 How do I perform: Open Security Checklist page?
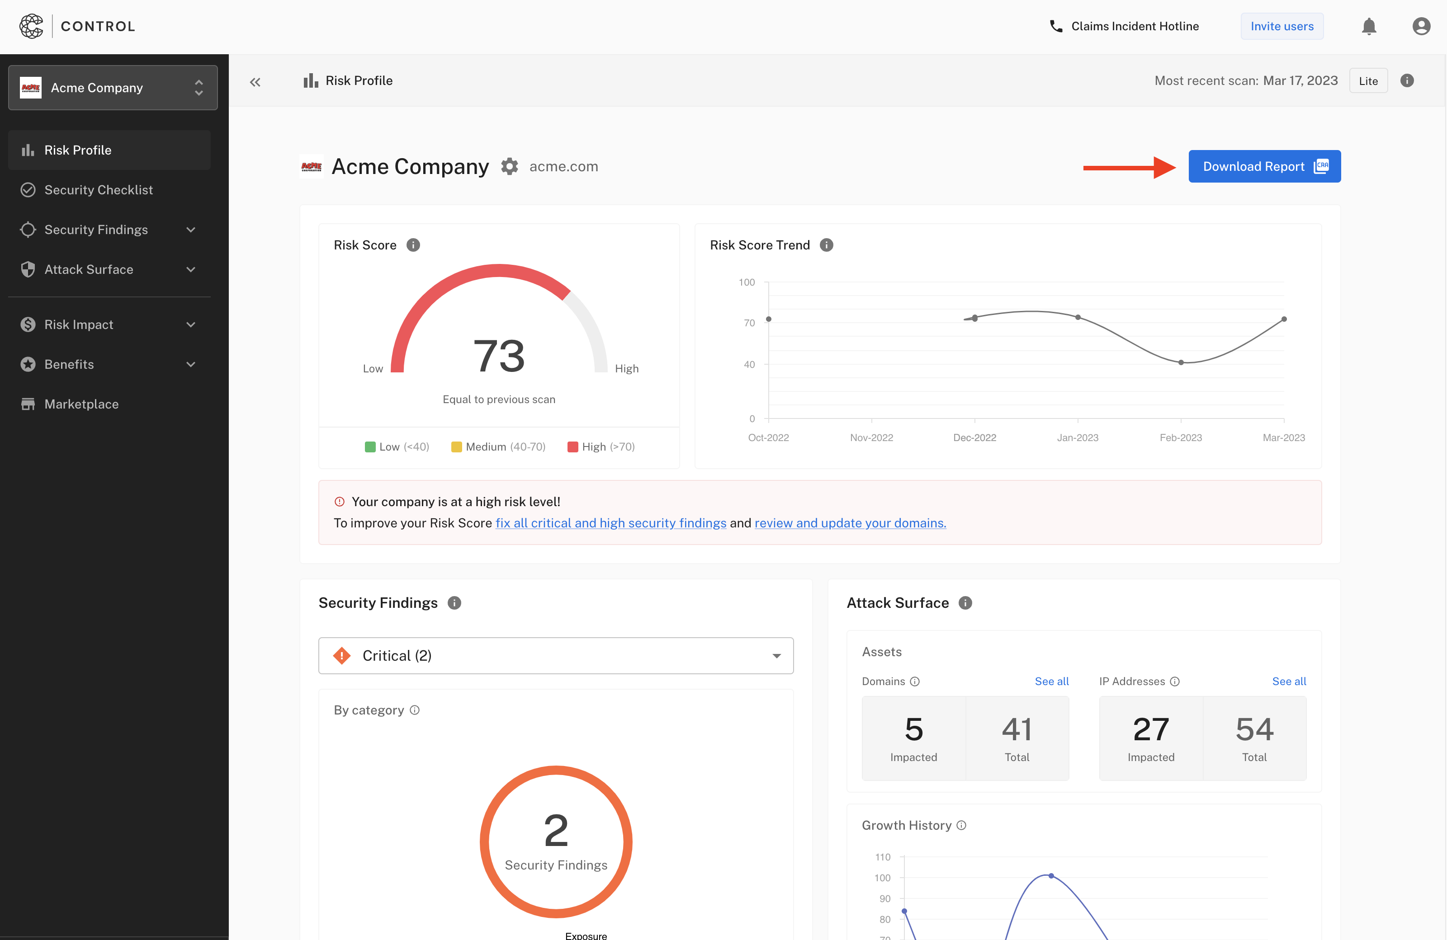pyautogui.click(x=109, y=189)
